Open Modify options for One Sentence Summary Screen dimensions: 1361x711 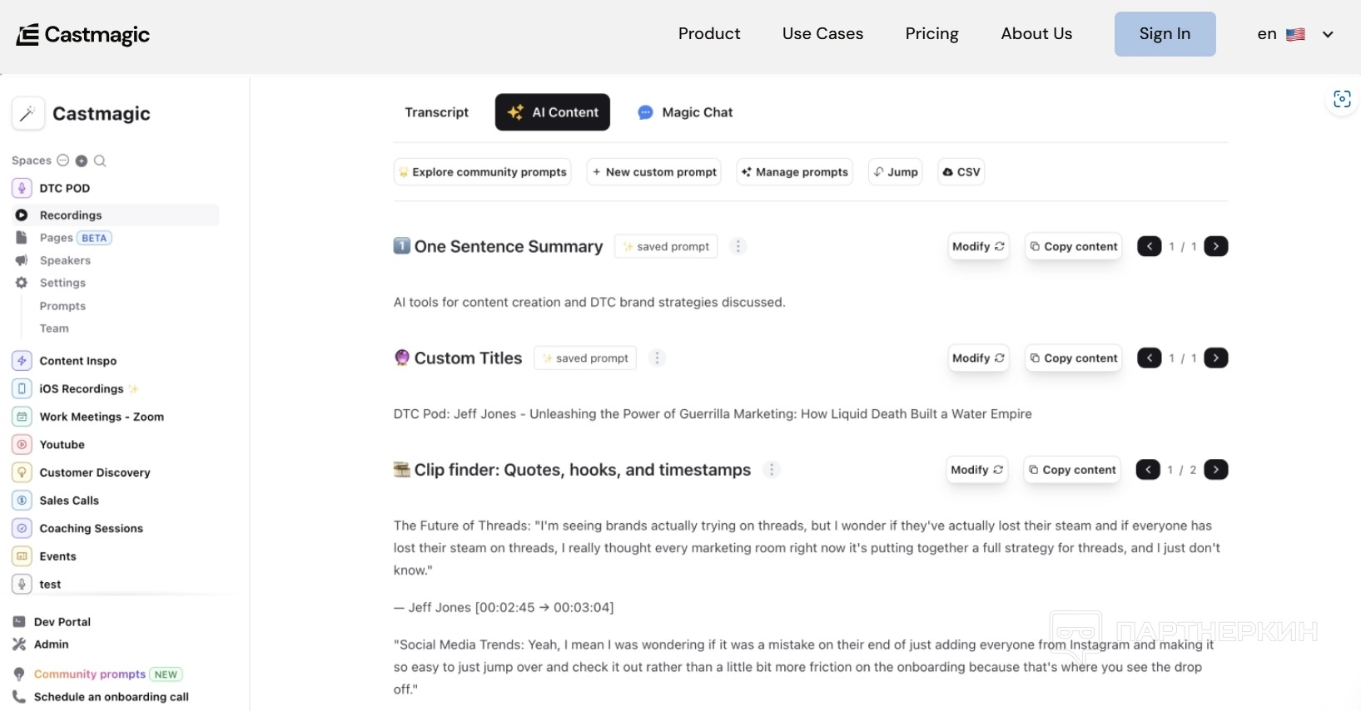pyautogui.click(x=978, y=247)
